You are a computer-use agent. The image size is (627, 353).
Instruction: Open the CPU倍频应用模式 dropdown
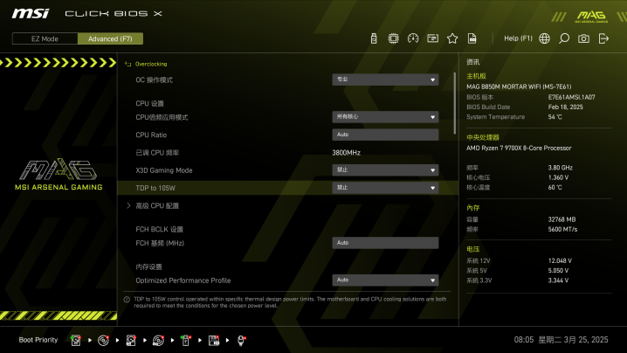[385, 117]
